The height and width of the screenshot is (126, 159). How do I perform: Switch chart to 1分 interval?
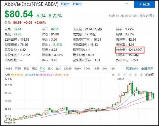point(112,69)
